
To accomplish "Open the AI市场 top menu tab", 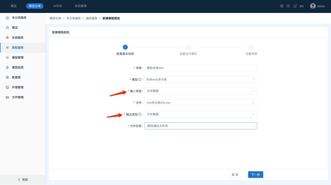I will point(57,6).
